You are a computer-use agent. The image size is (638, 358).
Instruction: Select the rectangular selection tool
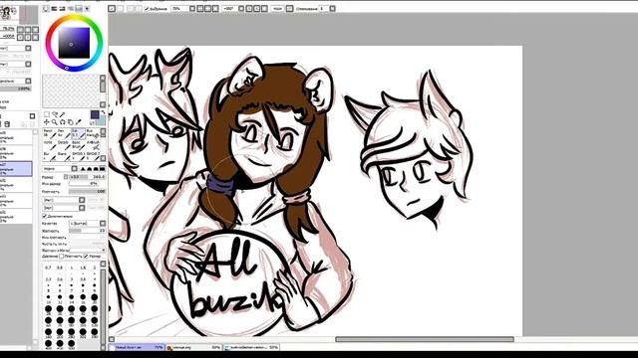click(x=47, y=114)
